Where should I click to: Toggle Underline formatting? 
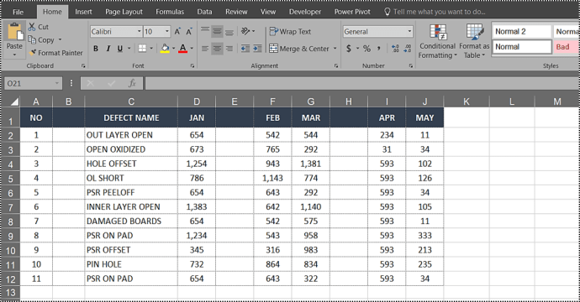coord(120,49)
